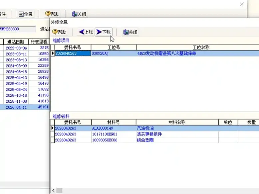
Task: Select row marker for 滤芯更换组件 row
Action: coord(52,134)
